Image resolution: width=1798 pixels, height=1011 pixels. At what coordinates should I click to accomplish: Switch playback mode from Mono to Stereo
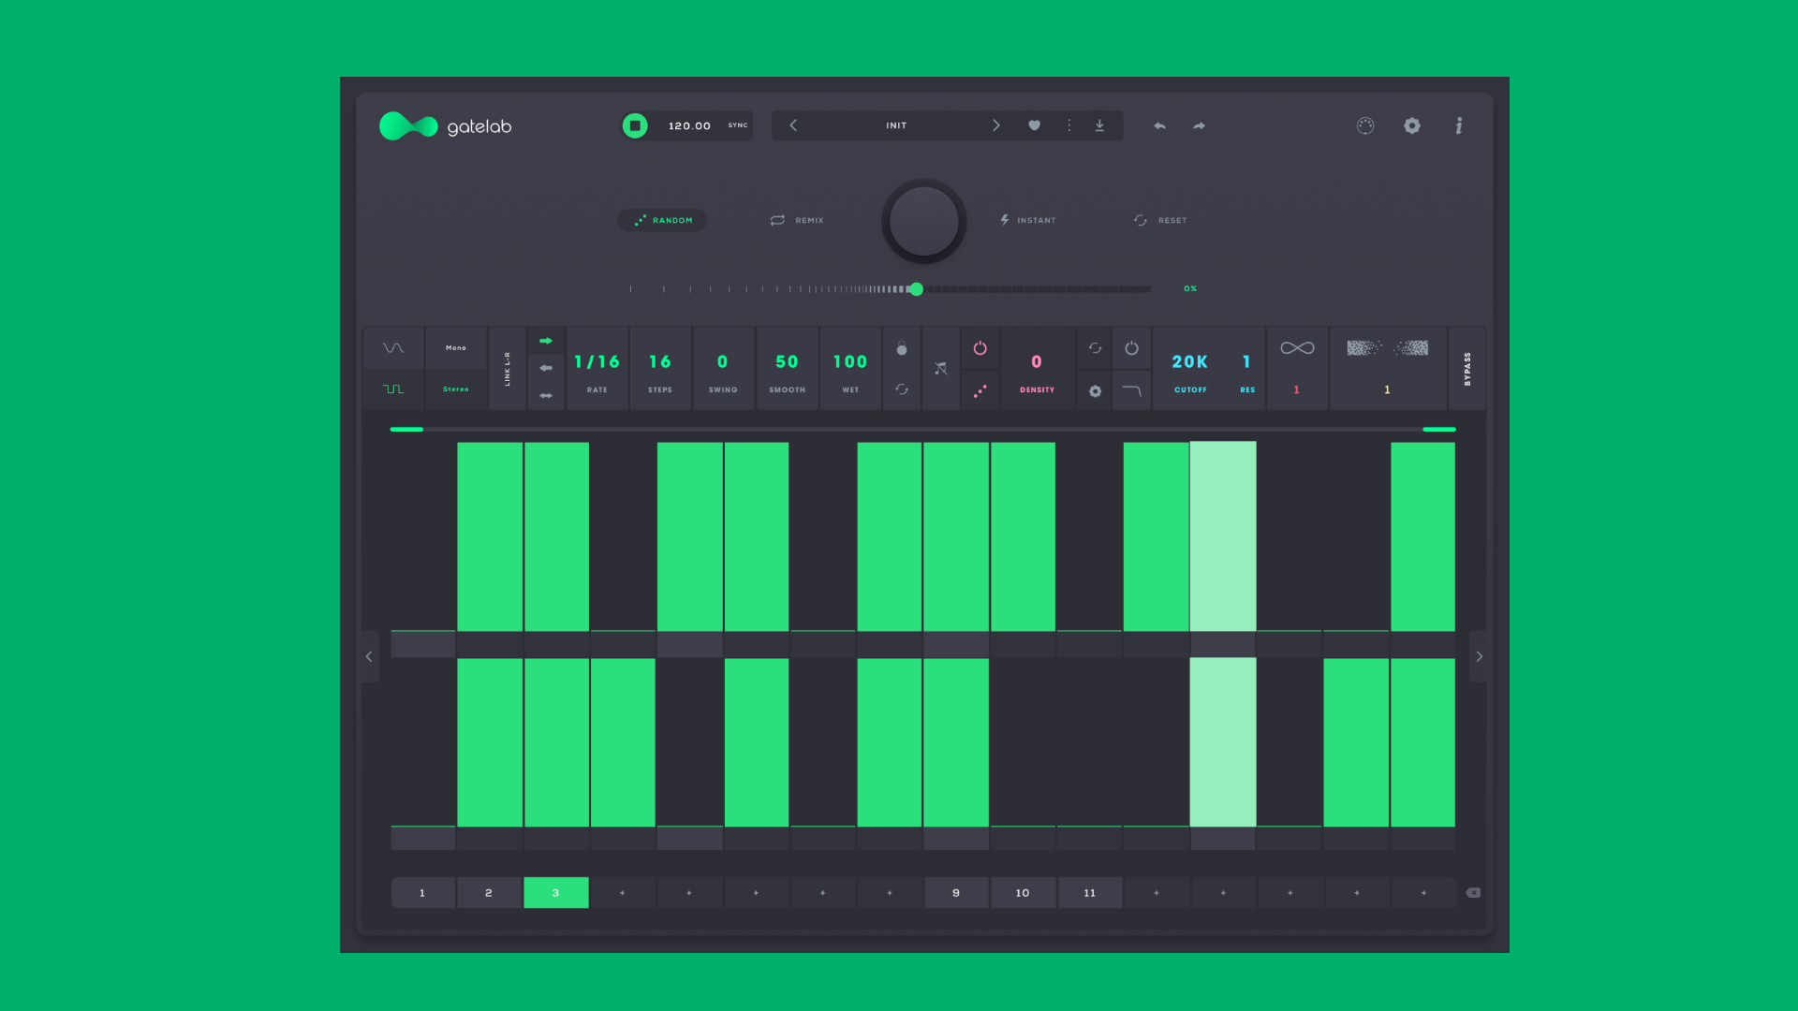(455, 388)
